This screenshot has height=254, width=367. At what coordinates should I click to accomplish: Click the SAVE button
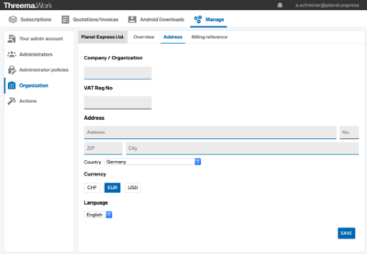pyautogui.click(x=346, y=233)
